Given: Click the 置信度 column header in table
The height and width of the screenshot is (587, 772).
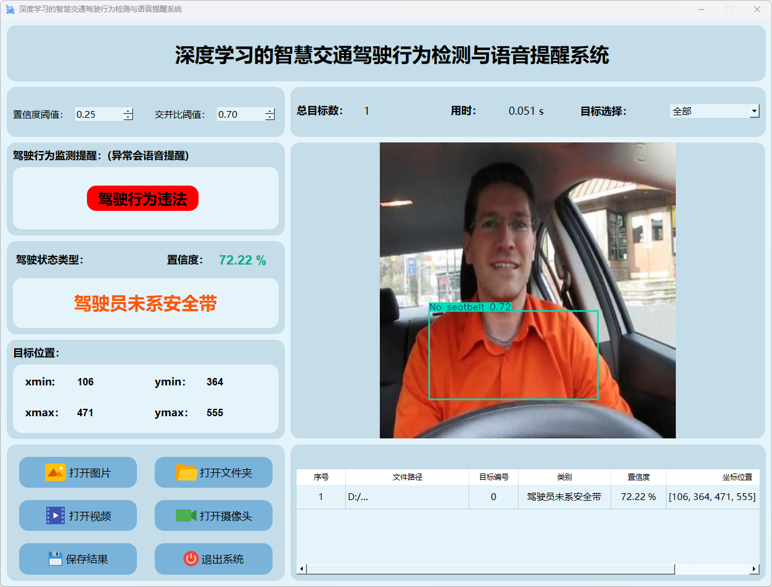Looking at the screenshot, I should (x=638, y=477).
